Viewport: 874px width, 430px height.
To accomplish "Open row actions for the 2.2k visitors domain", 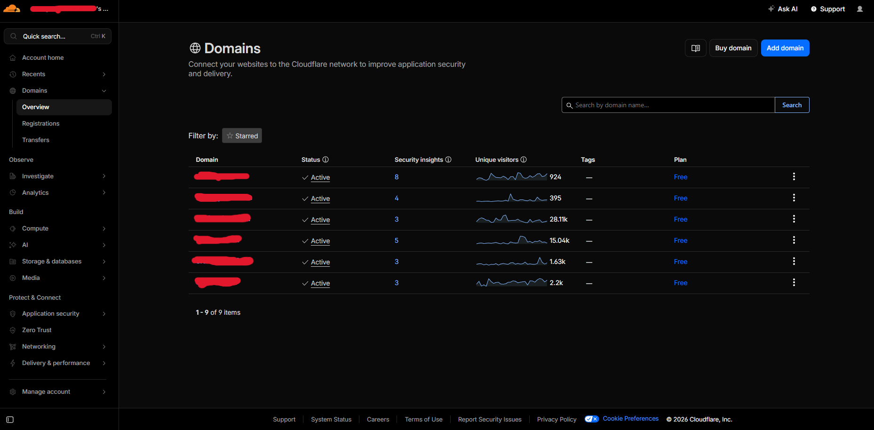I will click(794, 282).
